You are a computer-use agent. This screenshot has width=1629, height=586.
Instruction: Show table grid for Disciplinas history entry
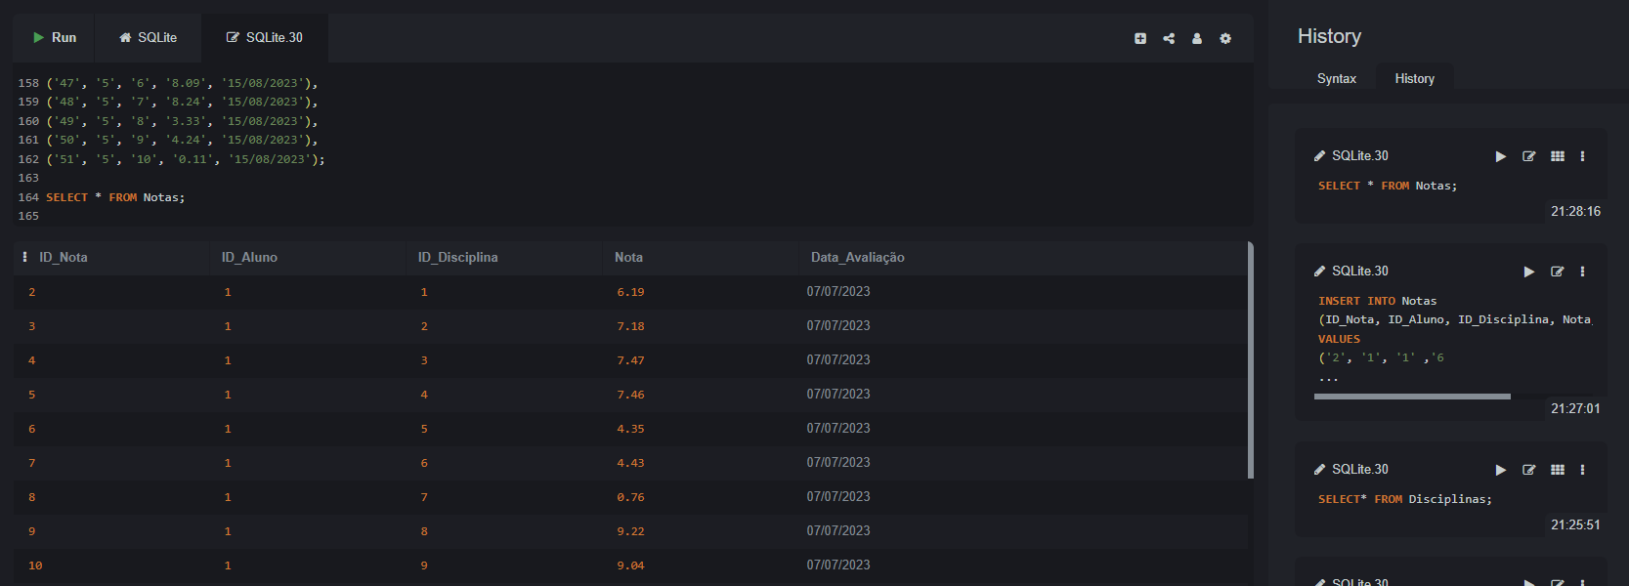[x=1558, y=470]
